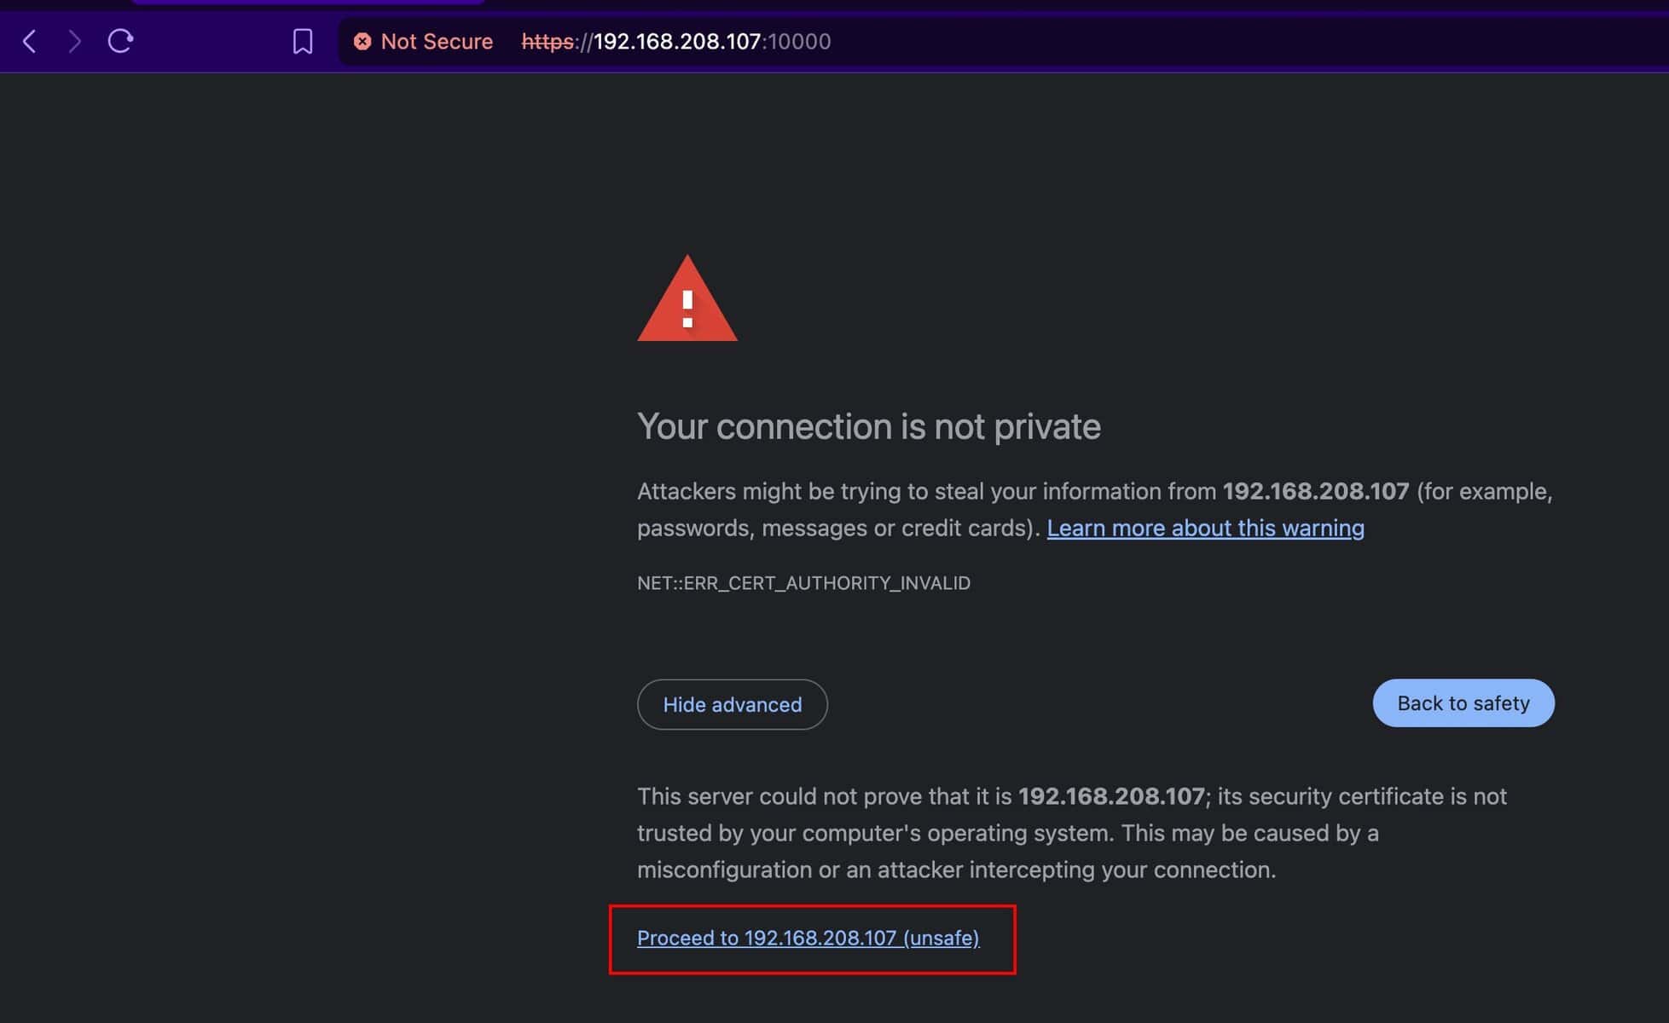1669x1023 pixels.
Task: Select the active purple tab at top
Action: click(307, 3)
